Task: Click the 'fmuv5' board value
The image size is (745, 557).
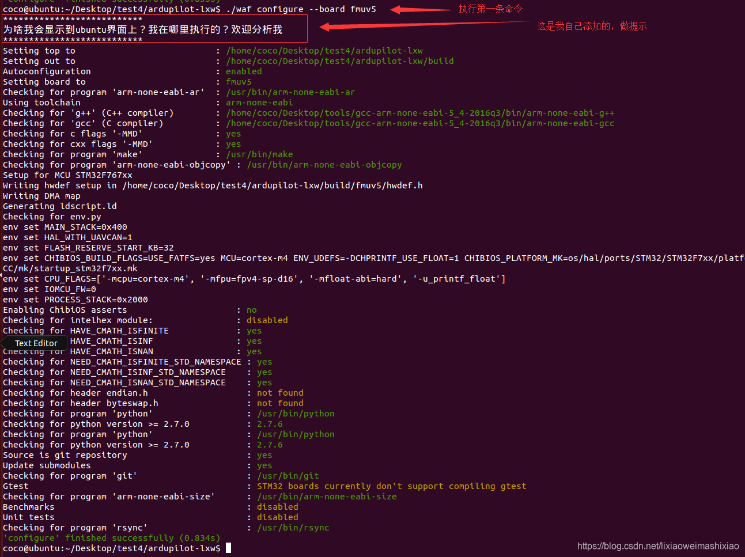Action: tap(239, 82)
